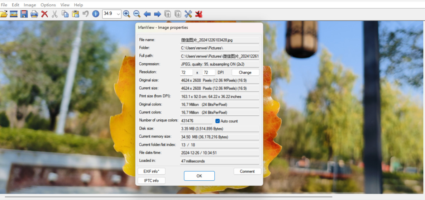Click the Print size value 163.1 x 92.0 cm
This screenshot has height=200, width=425.
click(220, 96)
